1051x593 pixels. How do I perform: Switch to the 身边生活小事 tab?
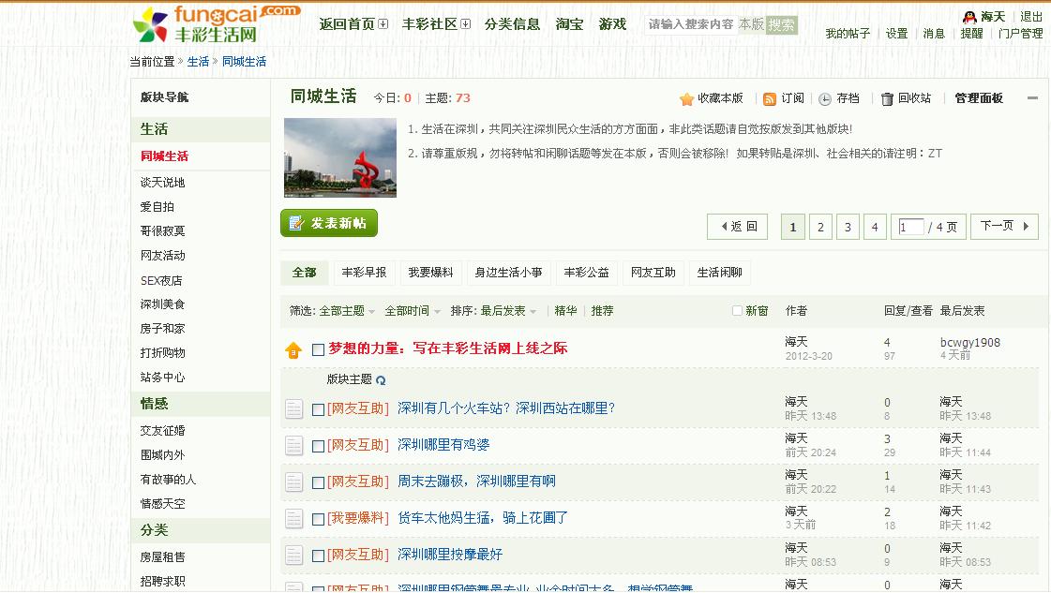[x=509, y=273]
